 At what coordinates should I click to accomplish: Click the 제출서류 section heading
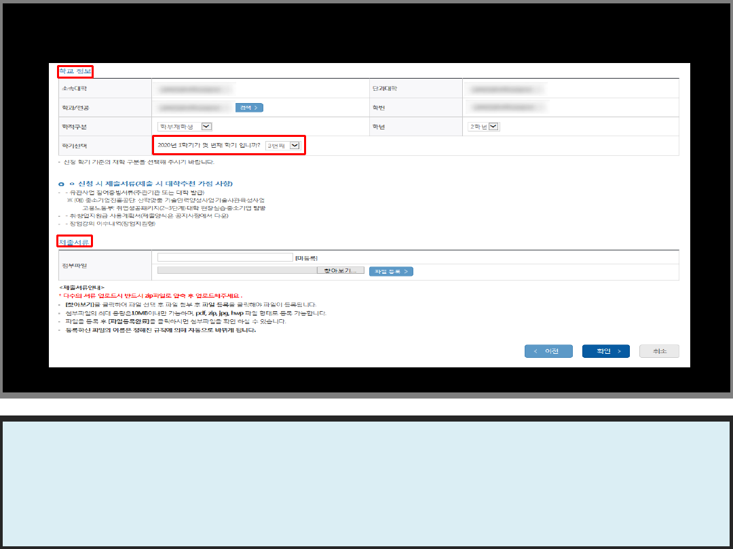pyautogui.click(x=74, y=241)
